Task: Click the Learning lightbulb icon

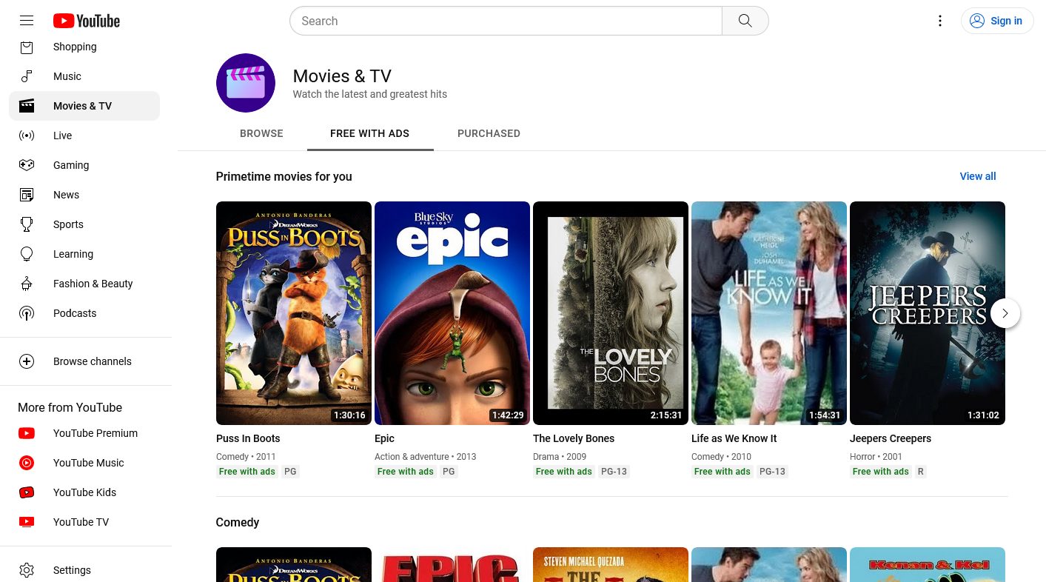Action: pyautogui.click(x=27, y=254)
